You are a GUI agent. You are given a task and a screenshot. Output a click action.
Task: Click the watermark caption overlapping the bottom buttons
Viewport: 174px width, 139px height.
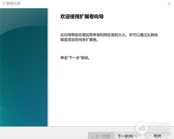click(152, 137)
